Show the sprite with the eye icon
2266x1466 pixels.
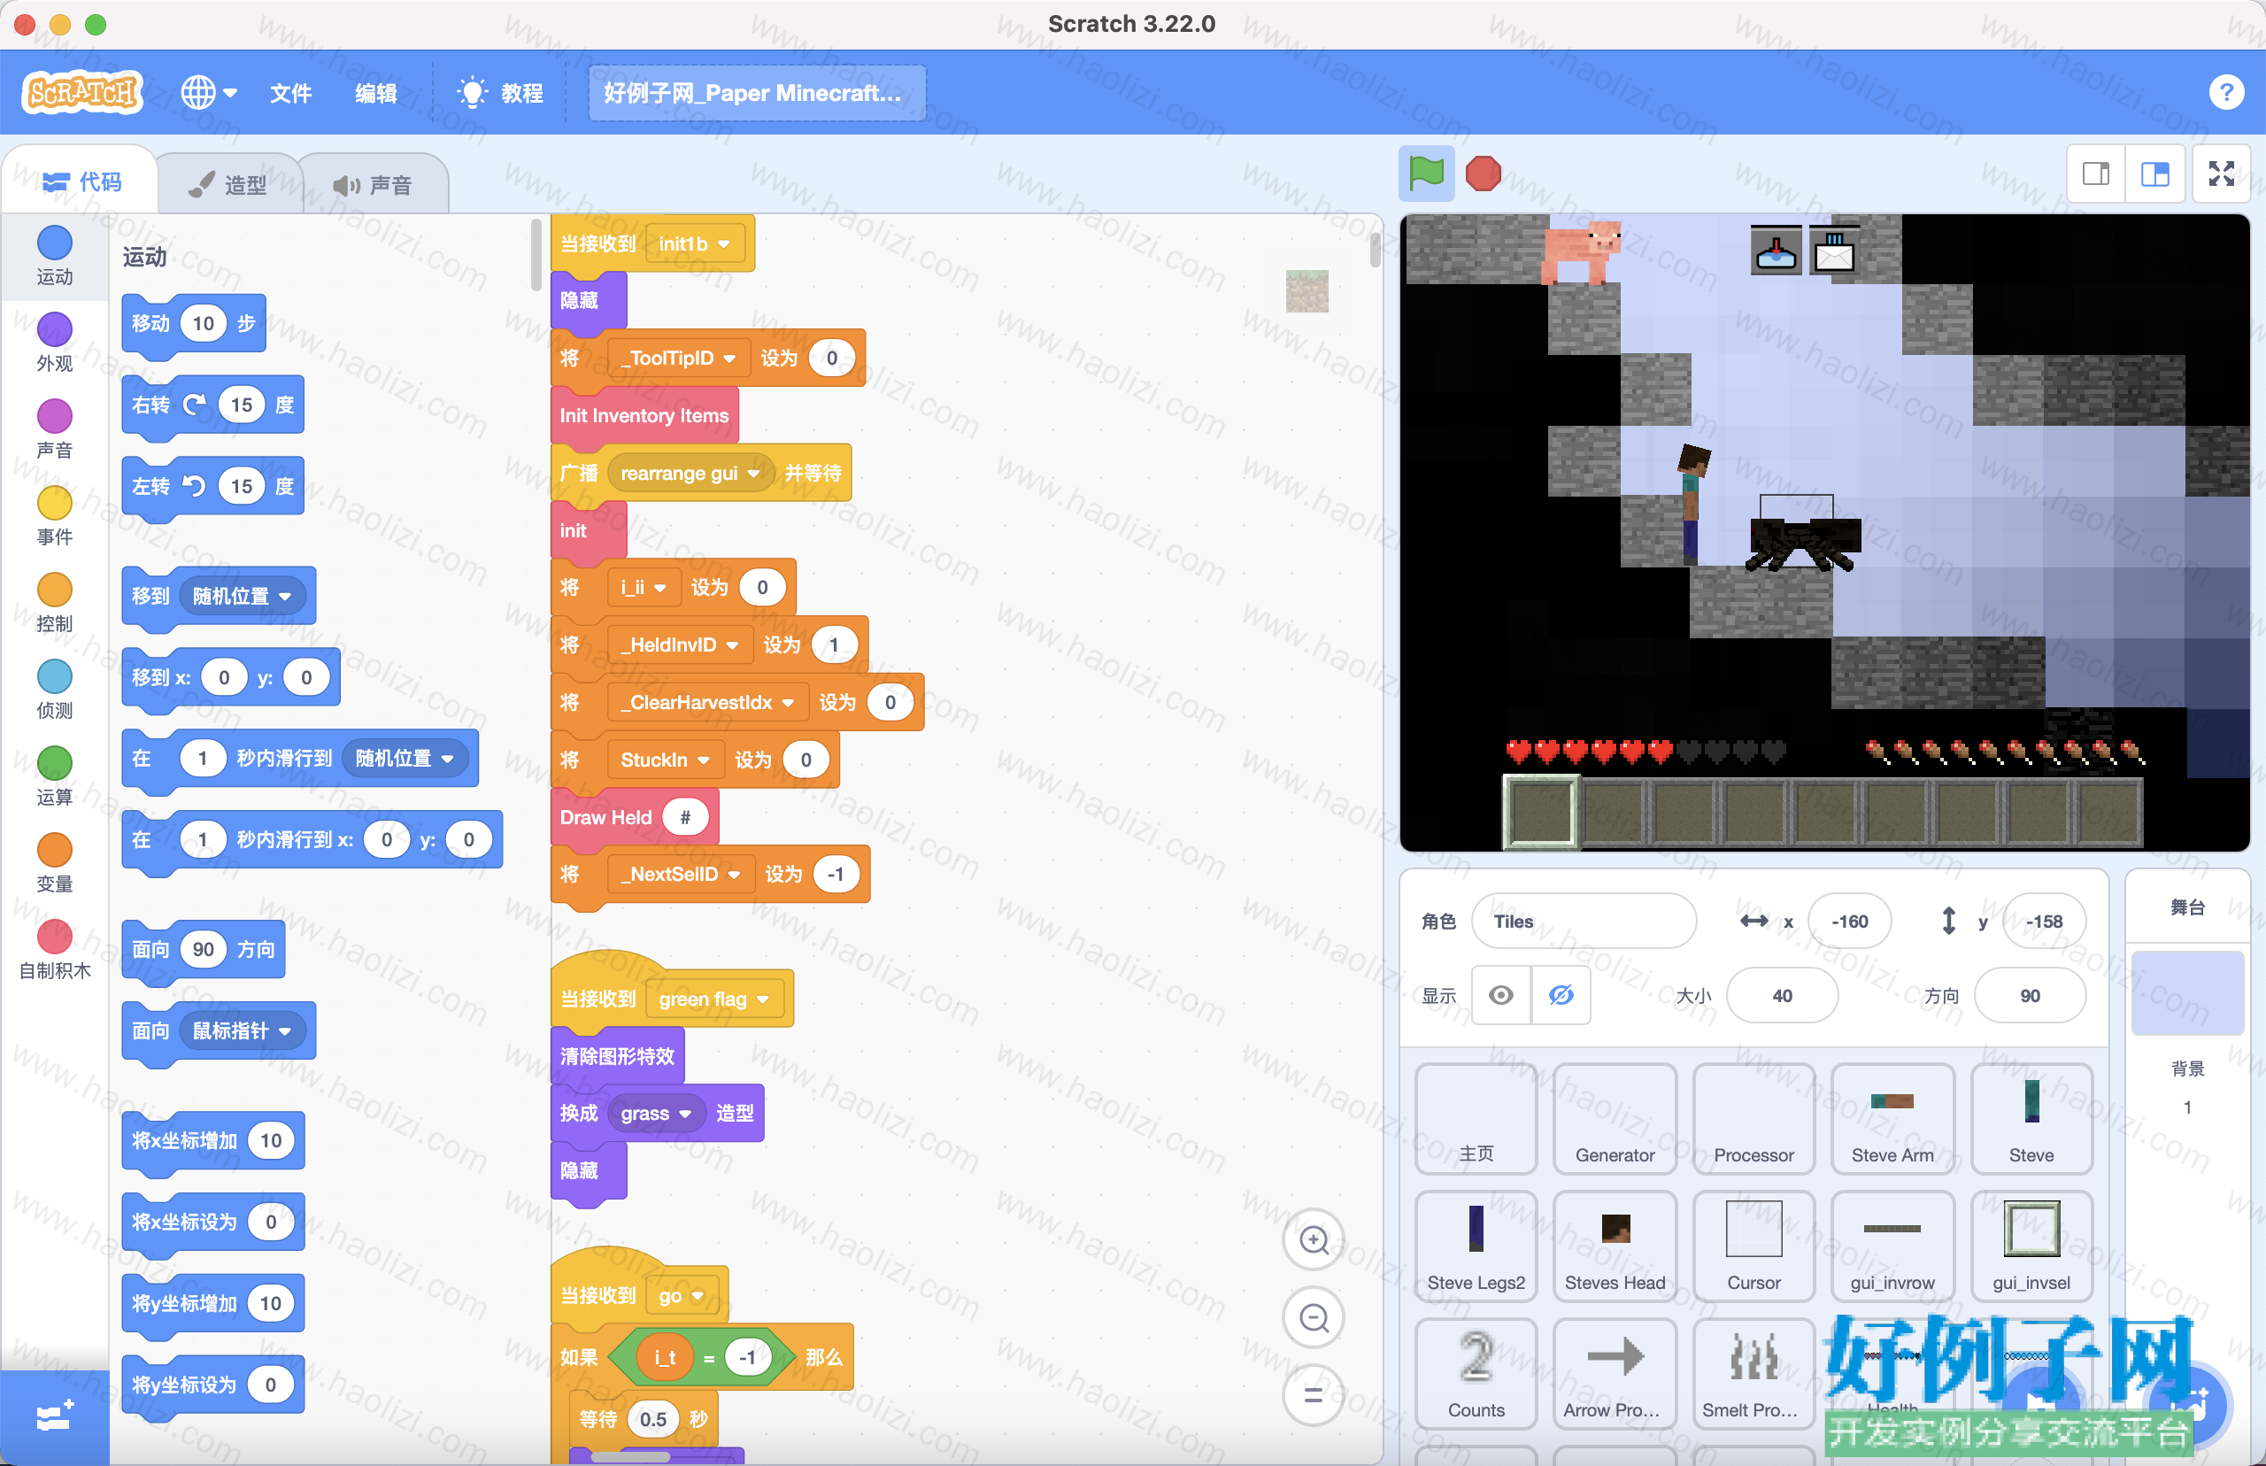click(1501, 995)
